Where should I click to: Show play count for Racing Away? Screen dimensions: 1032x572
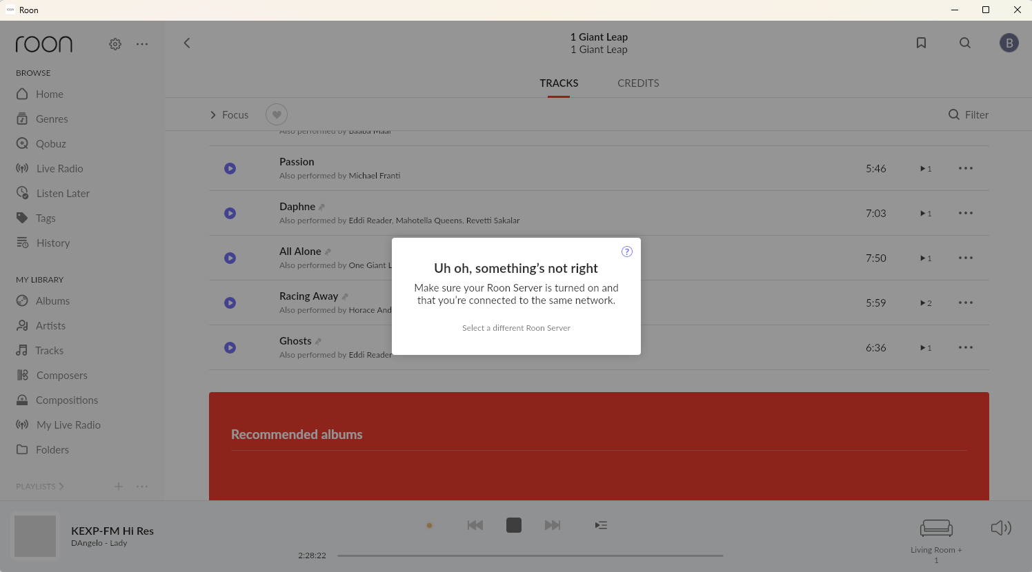926,303
